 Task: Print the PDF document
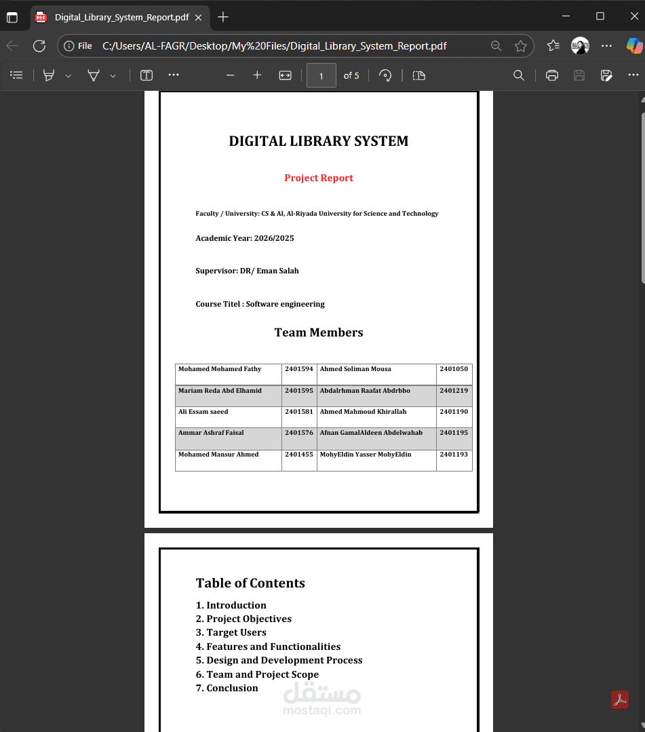coord(552,75)
